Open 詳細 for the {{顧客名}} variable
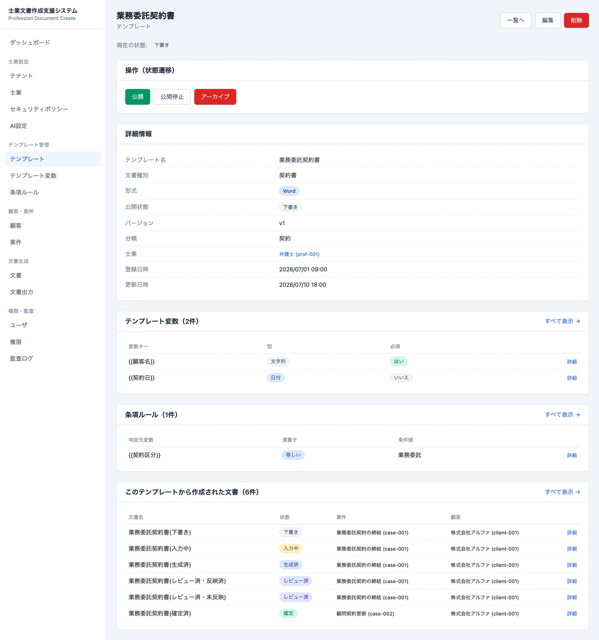599x640 pixels. [572, 362]
